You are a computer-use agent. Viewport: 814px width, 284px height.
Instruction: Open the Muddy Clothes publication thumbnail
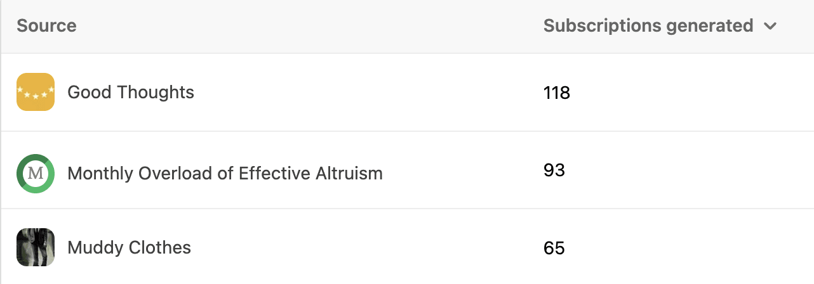point(36,247)
